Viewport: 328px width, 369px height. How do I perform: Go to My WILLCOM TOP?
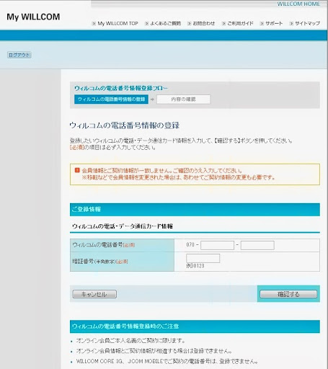point(118,23)
